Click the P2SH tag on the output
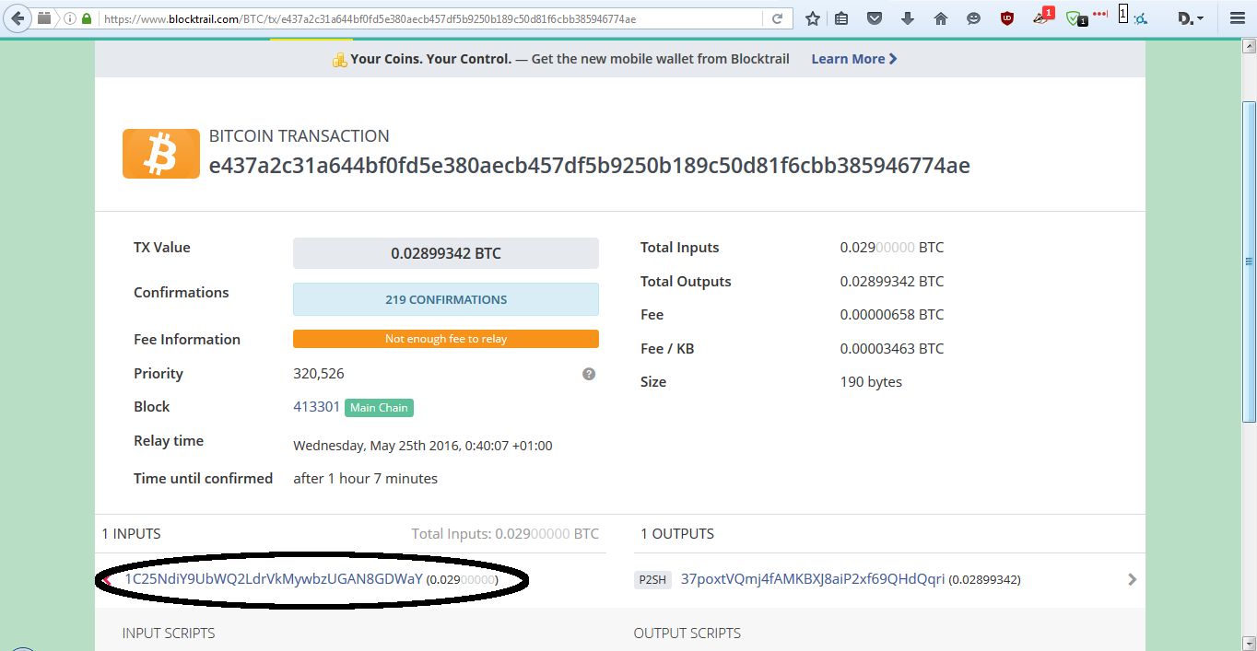 tap(652, 580)
